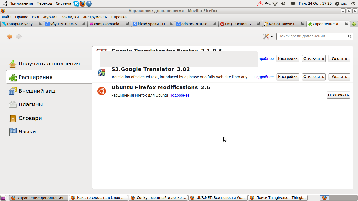Screen dimensions: 358x201
Task: Open the Инструменты menu
Action: 95,17
